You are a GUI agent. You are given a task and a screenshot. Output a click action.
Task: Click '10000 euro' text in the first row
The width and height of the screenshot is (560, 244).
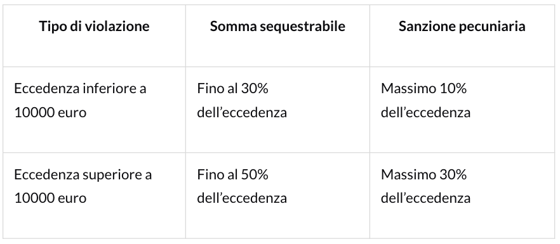click(x=50, y=113)
